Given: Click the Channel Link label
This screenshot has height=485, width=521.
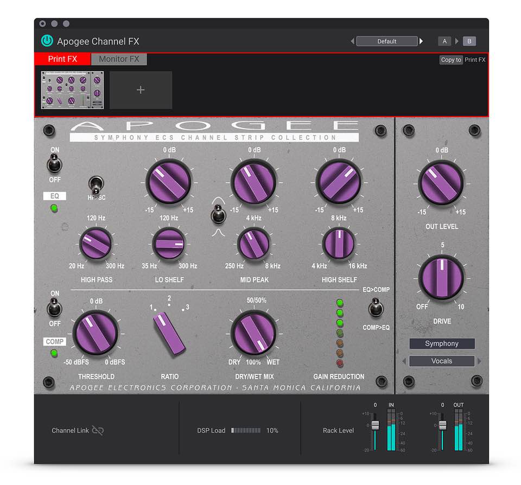Looking at the screenshot, I should click(70, 431).
